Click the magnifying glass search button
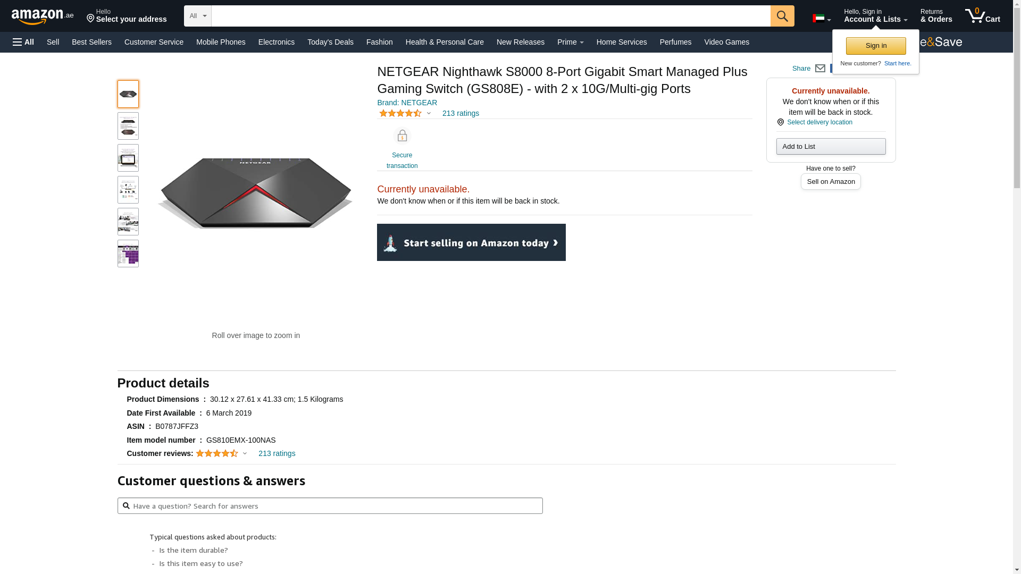 point(782,16)
